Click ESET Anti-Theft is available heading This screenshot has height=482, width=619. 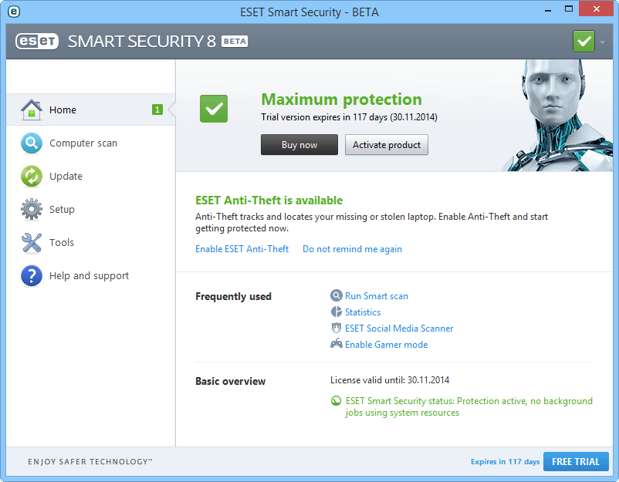[269, 201]
